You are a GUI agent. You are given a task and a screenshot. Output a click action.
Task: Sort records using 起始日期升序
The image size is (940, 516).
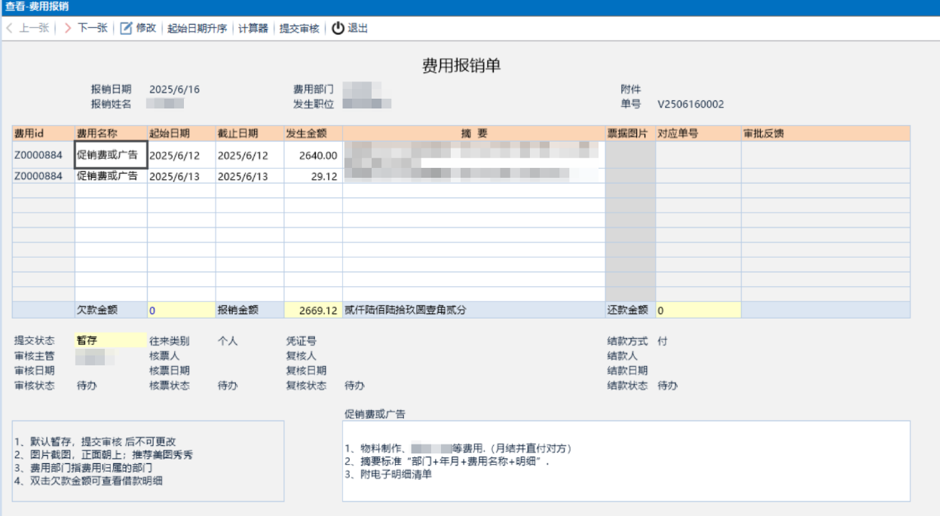199,28
